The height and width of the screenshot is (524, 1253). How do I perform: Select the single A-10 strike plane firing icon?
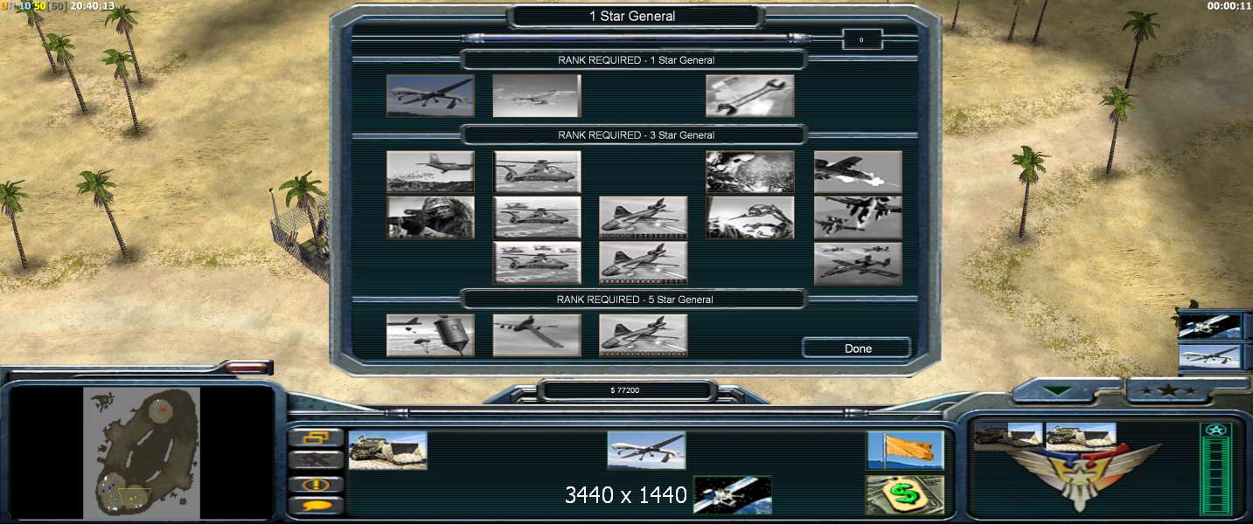click(858, 171)
